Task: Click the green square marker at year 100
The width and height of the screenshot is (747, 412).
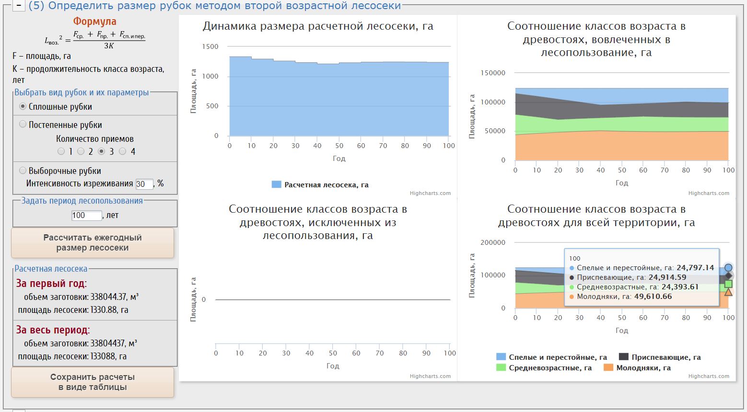Action: 728,284
